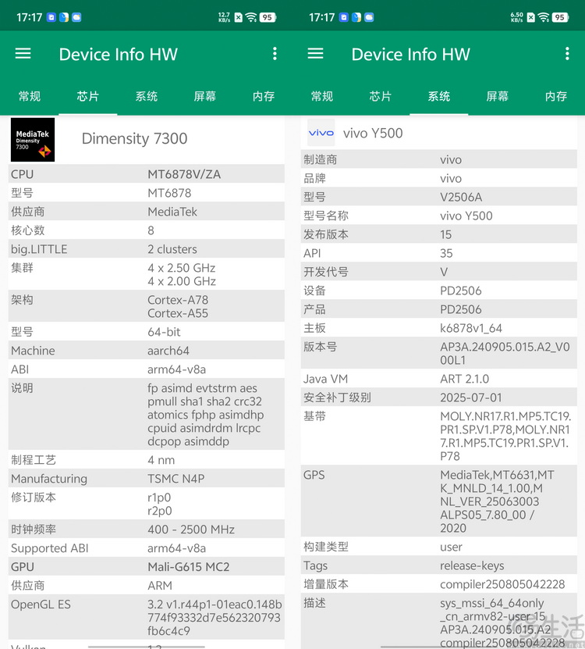585x649 pixels.
Task: Select big.LITTLE value 2 clusters
Action: pyautogui.click(x=172, y=249)
